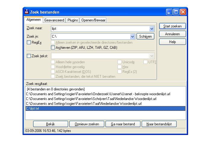
Task: Select the highlighted result C:\lijst.txt
Action: [105, 108]
